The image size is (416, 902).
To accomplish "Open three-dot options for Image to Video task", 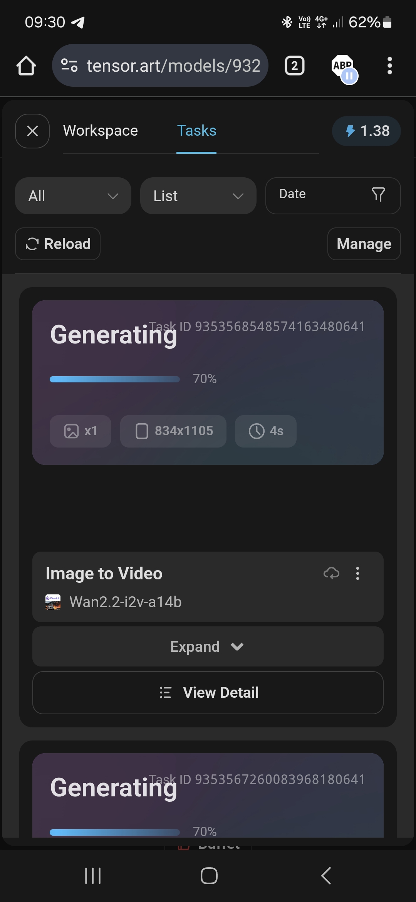I will [358, 574].
